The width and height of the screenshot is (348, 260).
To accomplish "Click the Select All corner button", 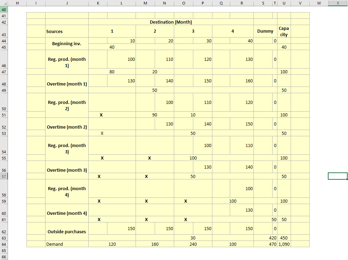I will coord(4,3).
